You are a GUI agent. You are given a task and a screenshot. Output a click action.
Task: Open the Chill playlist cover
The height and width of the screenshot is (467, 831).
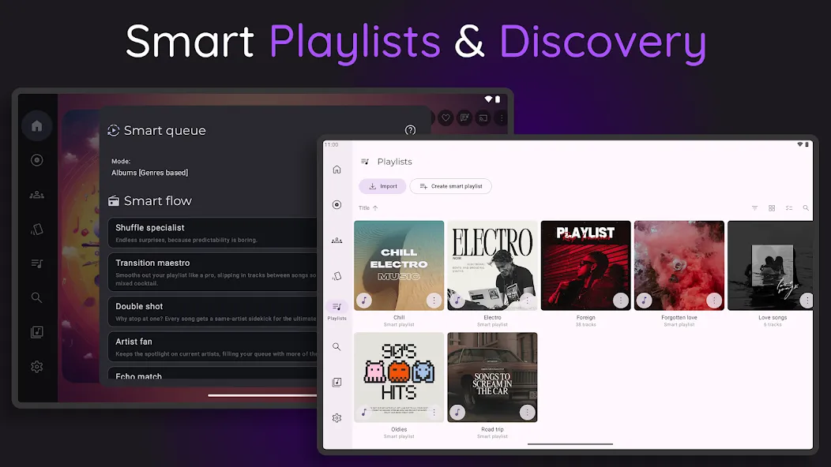(399, 265)
